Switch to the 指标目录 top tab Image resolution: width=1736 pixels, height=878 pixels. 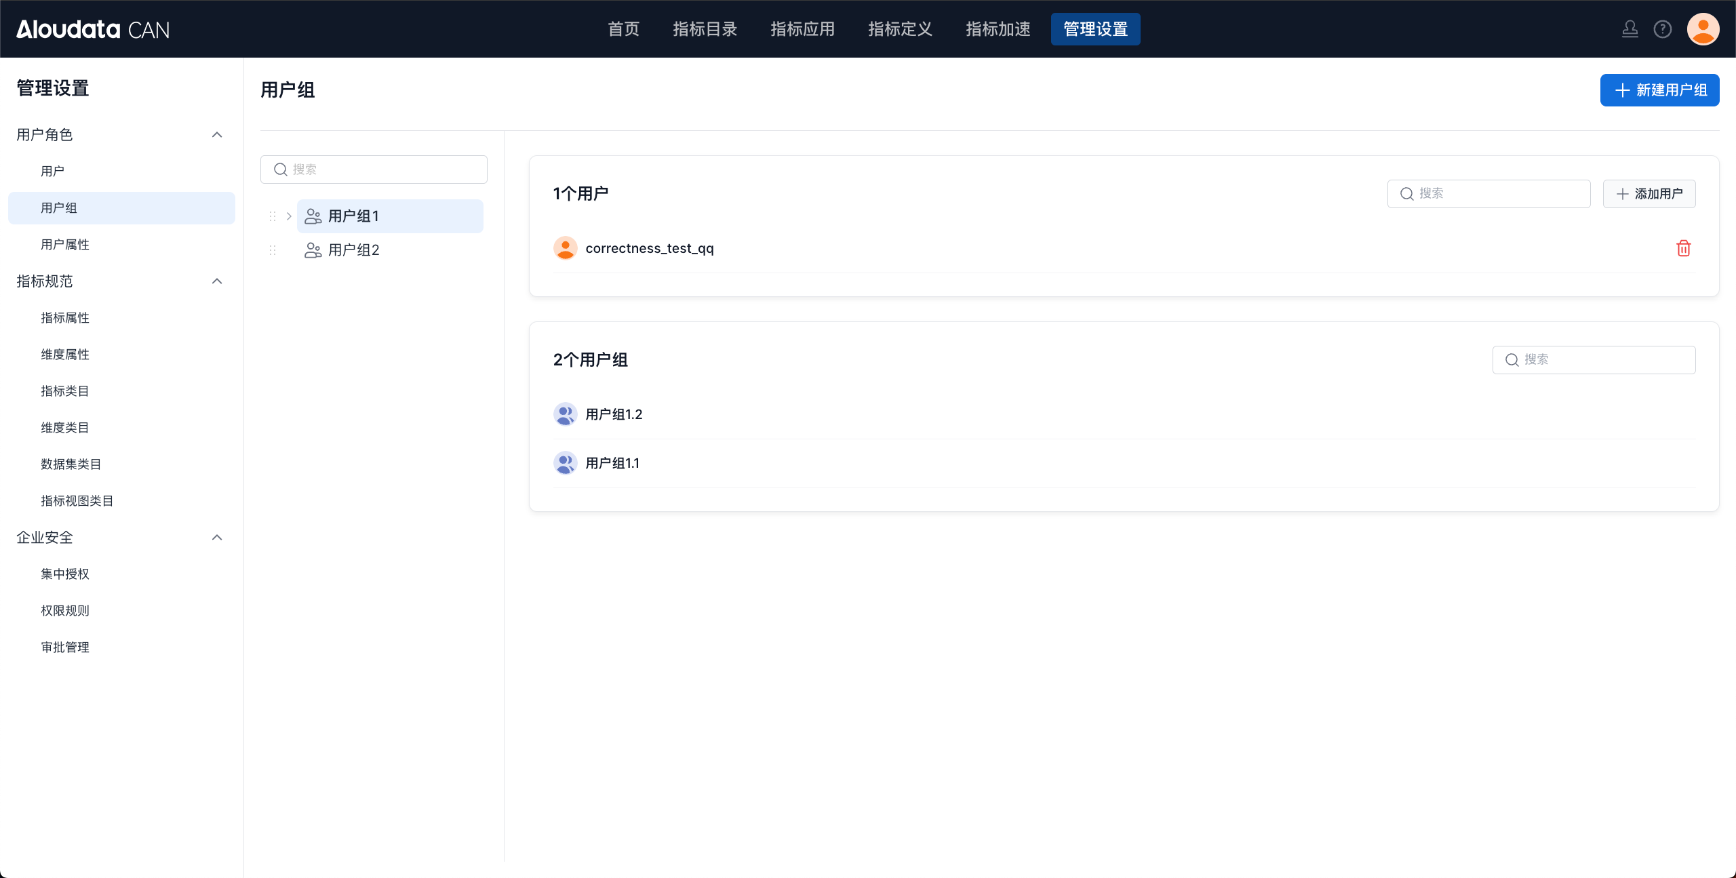tap(705, 29)
